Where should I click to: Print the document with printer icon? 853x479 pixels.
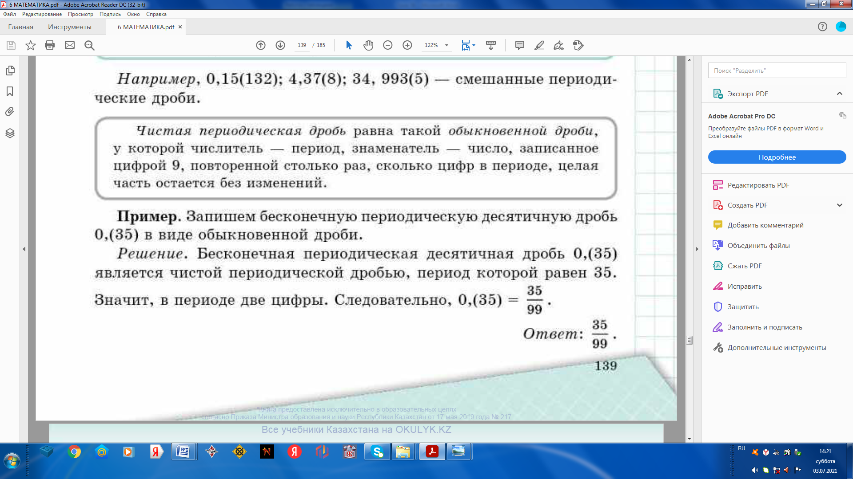click(x=50, y=45)
